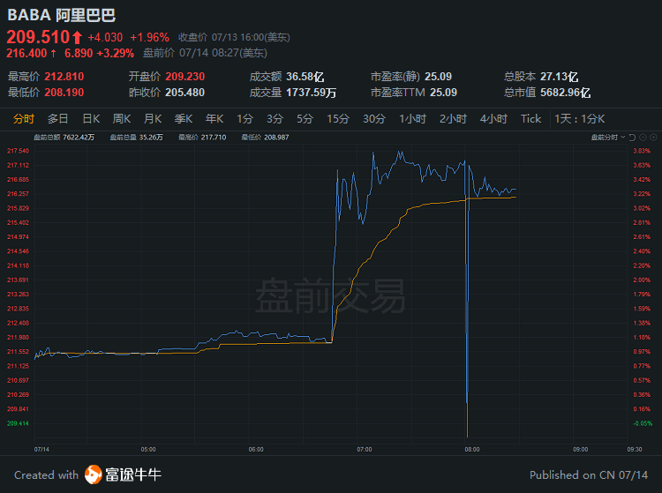Click the 盘前总量 35.26万 label

(x=136, y=138)
